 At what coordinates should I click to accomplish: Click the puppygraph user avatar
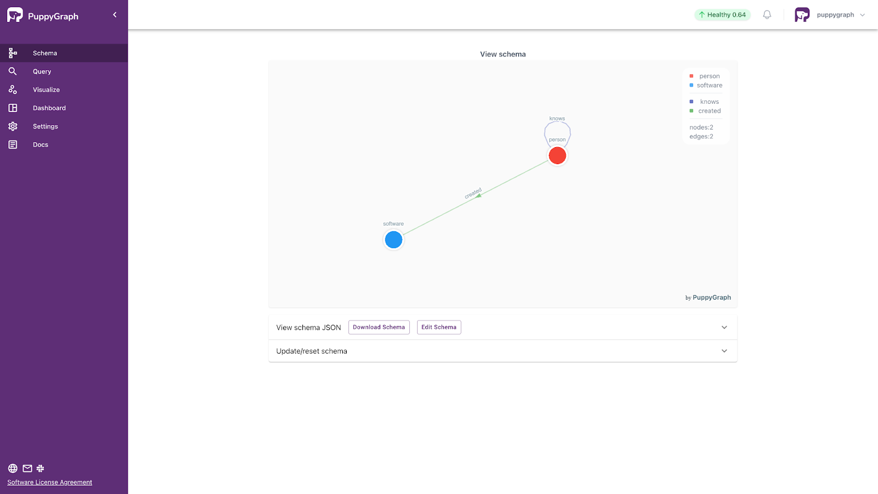tap(802, 15)
